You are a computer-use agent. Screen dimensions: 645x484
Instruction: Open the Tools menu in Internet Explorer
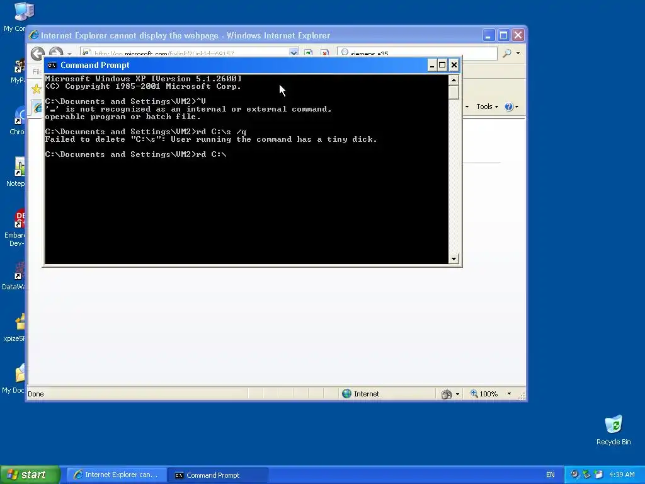(487, 107)
